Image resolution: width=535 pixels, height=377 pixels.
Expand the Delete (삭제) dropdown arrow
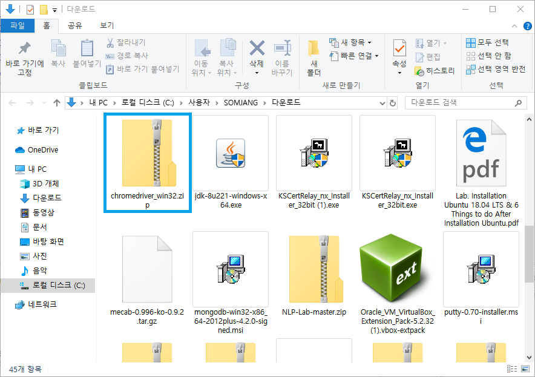pyautogui.click(x=257, y=73)
